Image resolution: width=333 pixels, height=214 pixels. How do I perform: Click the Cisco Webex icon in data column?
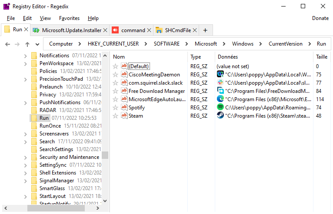tap(220, 74)
